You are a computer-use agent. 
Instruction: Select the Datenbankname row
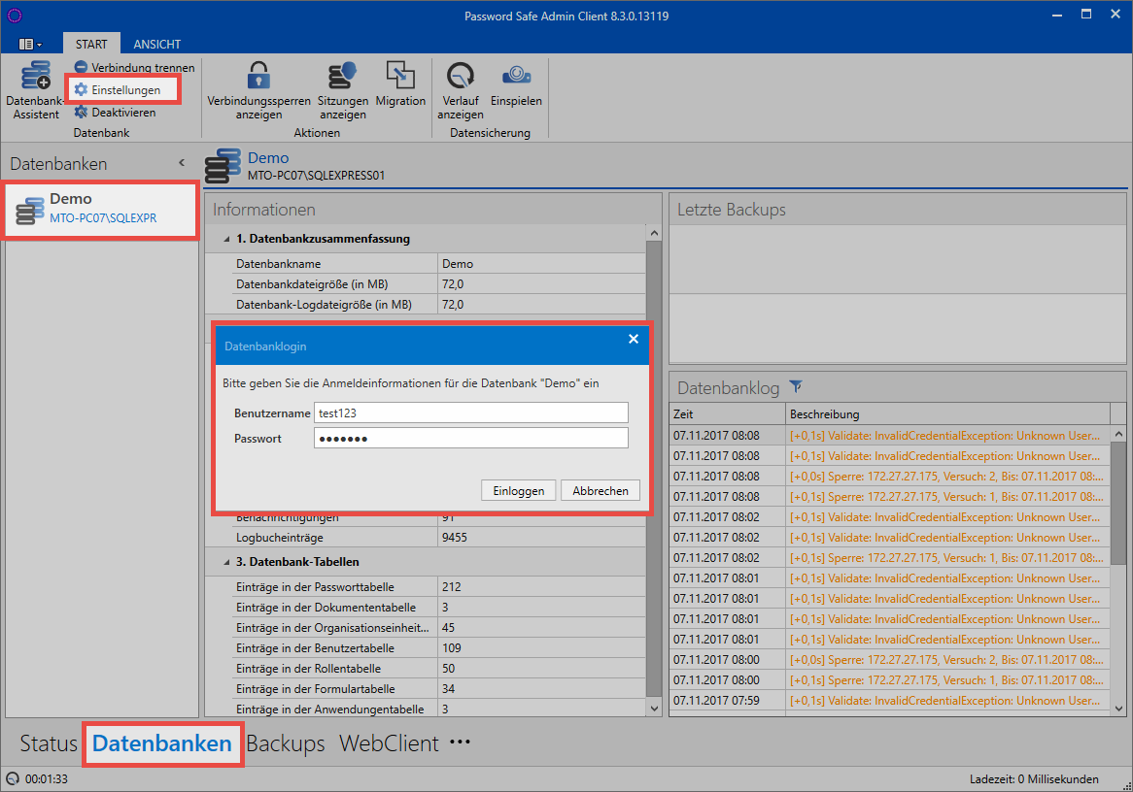point(439,264)
